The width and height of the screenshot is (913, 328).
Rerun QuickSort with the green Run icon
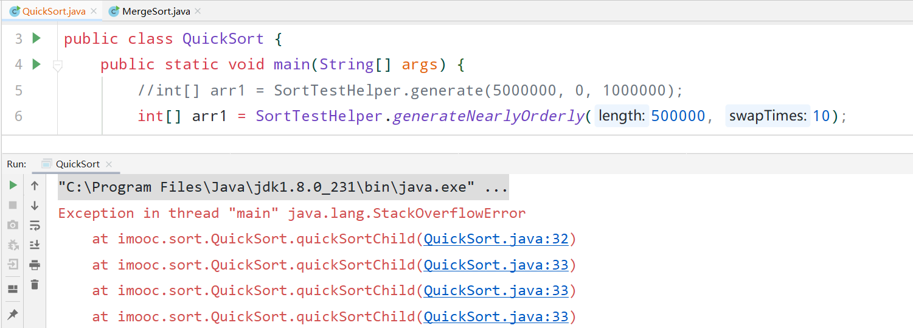click(13, 186)
